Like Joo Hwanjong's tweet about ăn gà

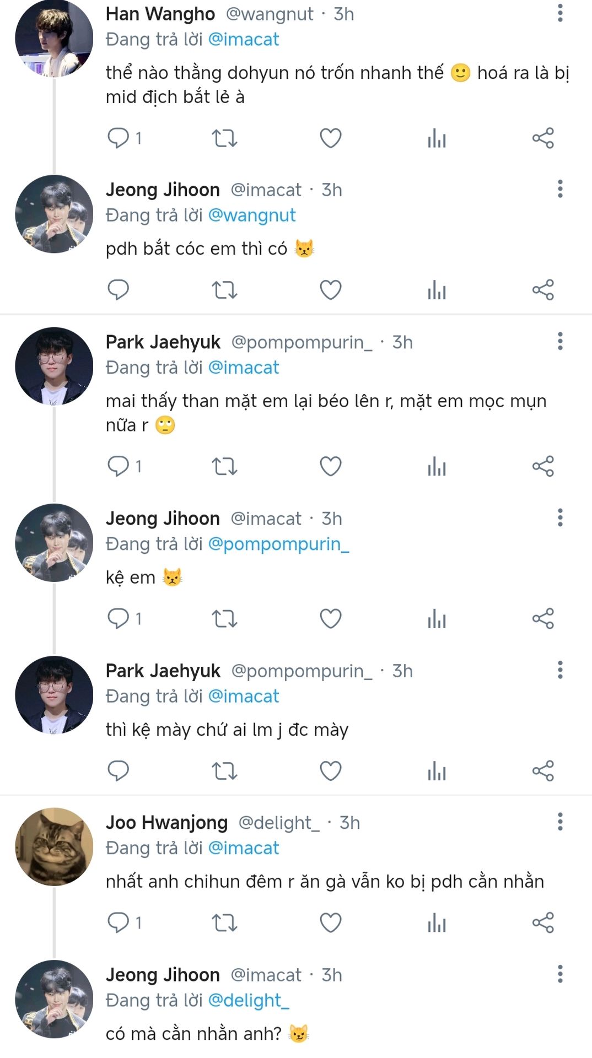pos(331,922)
